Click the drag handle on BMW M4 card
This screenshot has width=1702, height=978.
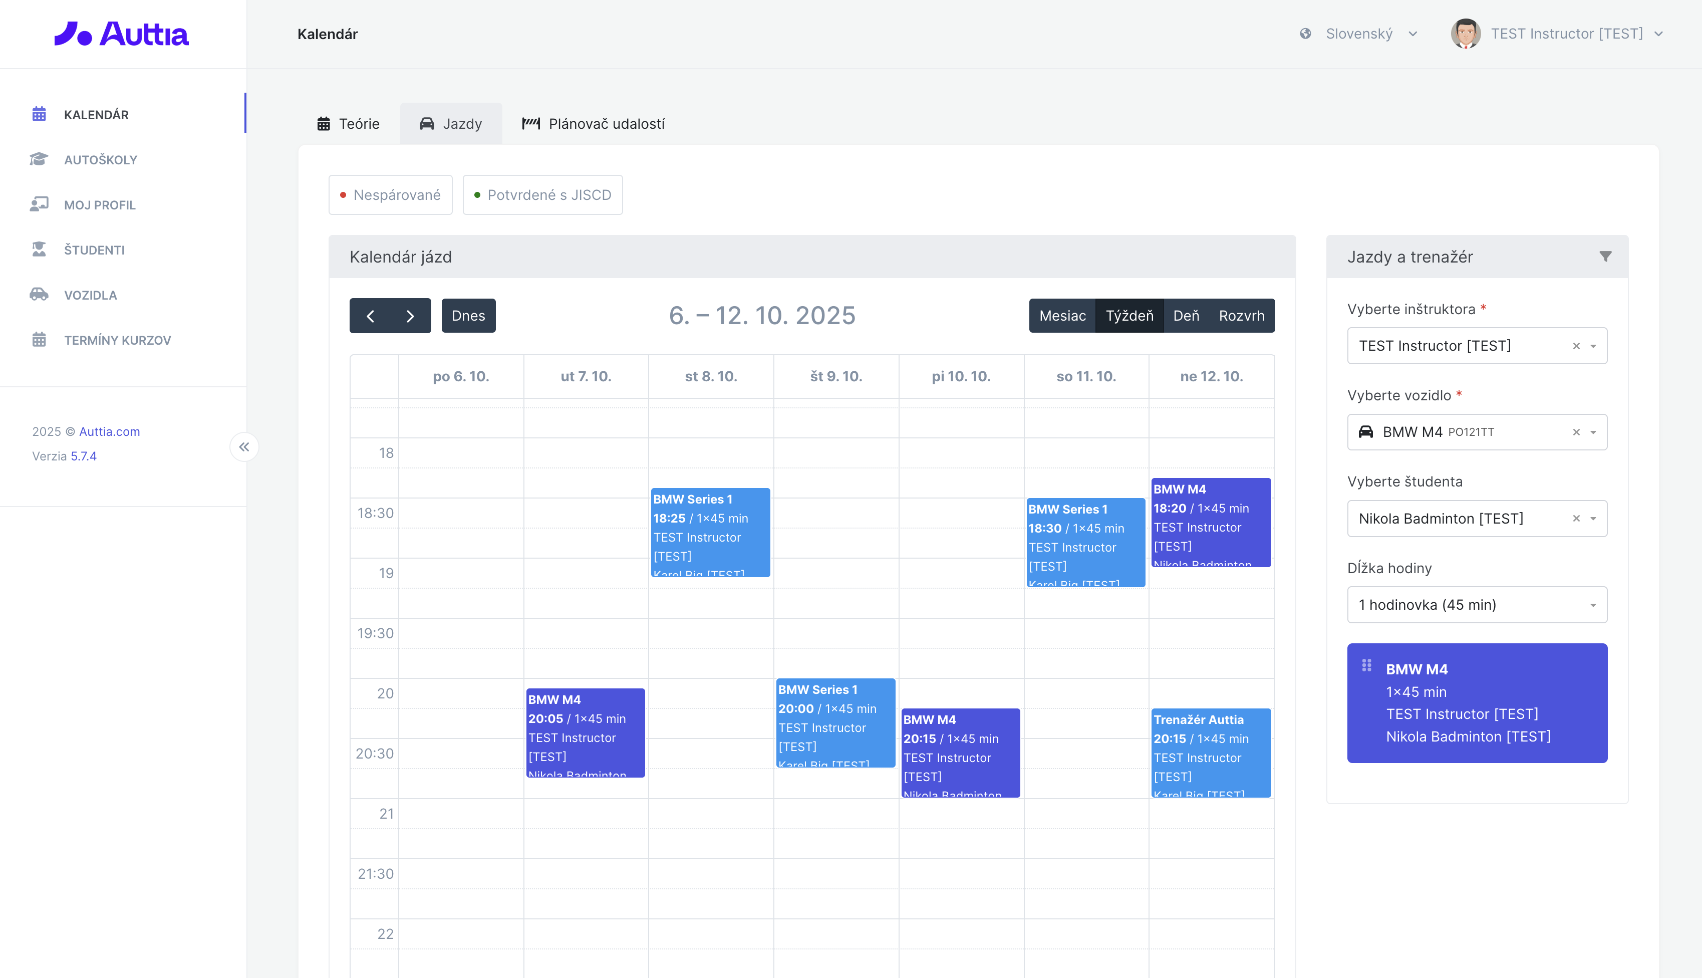tap(1366, 665)
